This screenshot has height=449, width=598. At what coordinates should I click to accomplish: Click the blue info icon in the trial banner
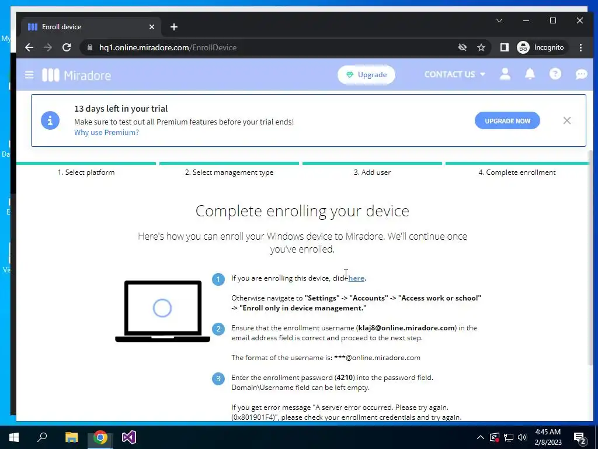(50, 120)
